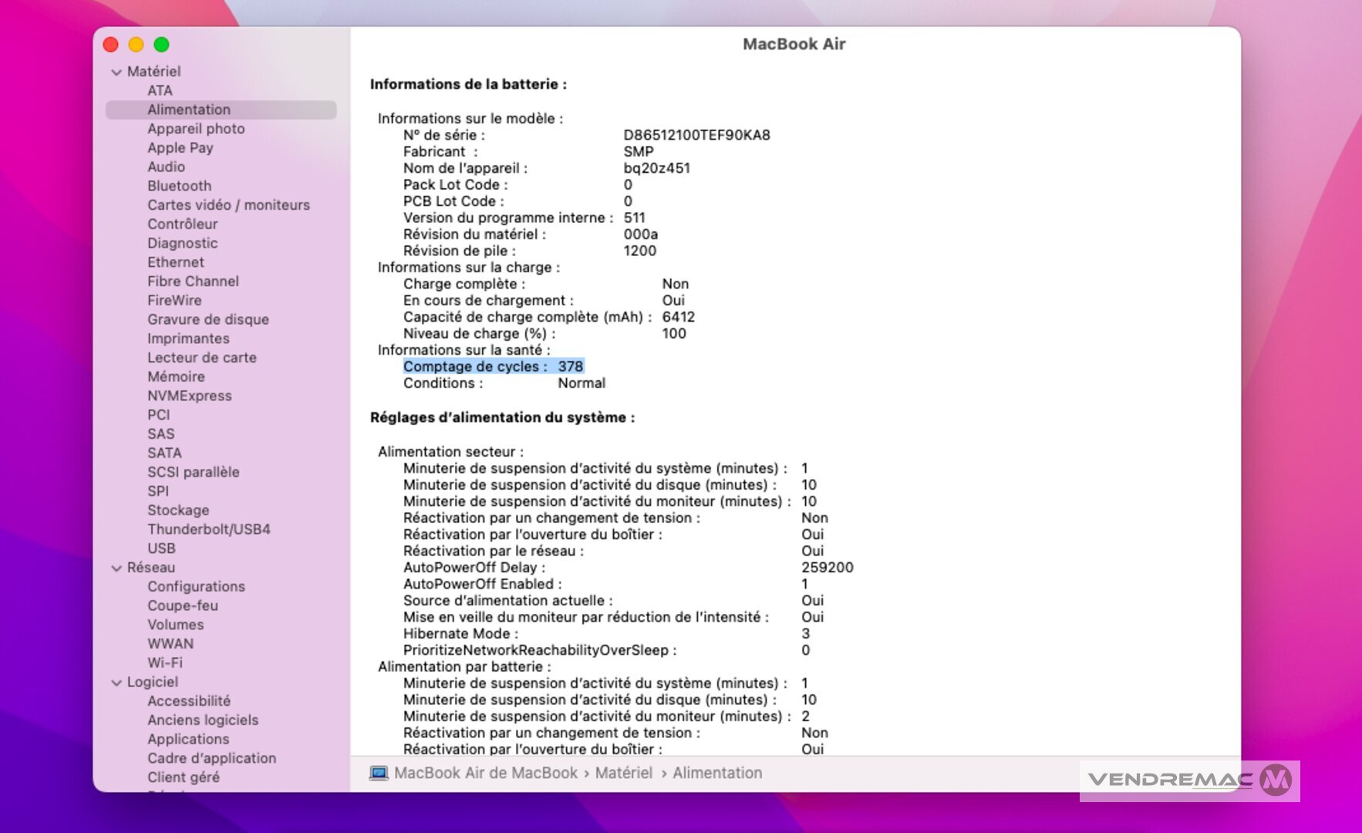Open Cartes vidéo / moniteurs entry
This screenshot has width=1362, height=833.
pyautogui.click(x=228, y=205)
